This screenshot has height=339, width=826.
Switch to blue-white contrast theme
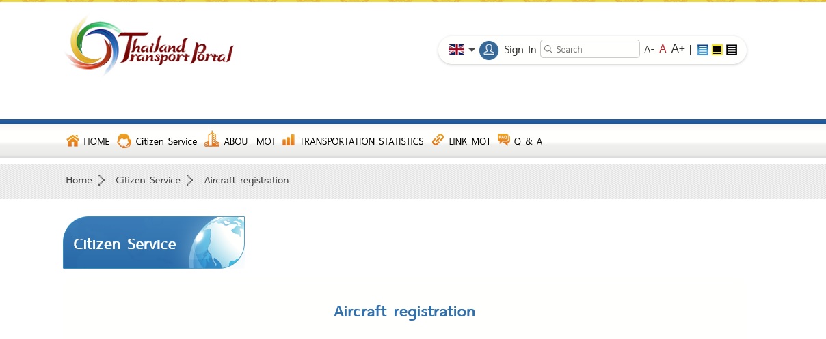pos(703,50)
